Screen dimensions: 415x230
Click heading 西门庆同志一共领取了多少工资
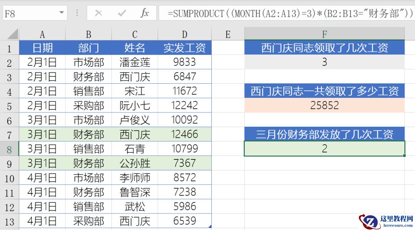(x=324, y=91)
